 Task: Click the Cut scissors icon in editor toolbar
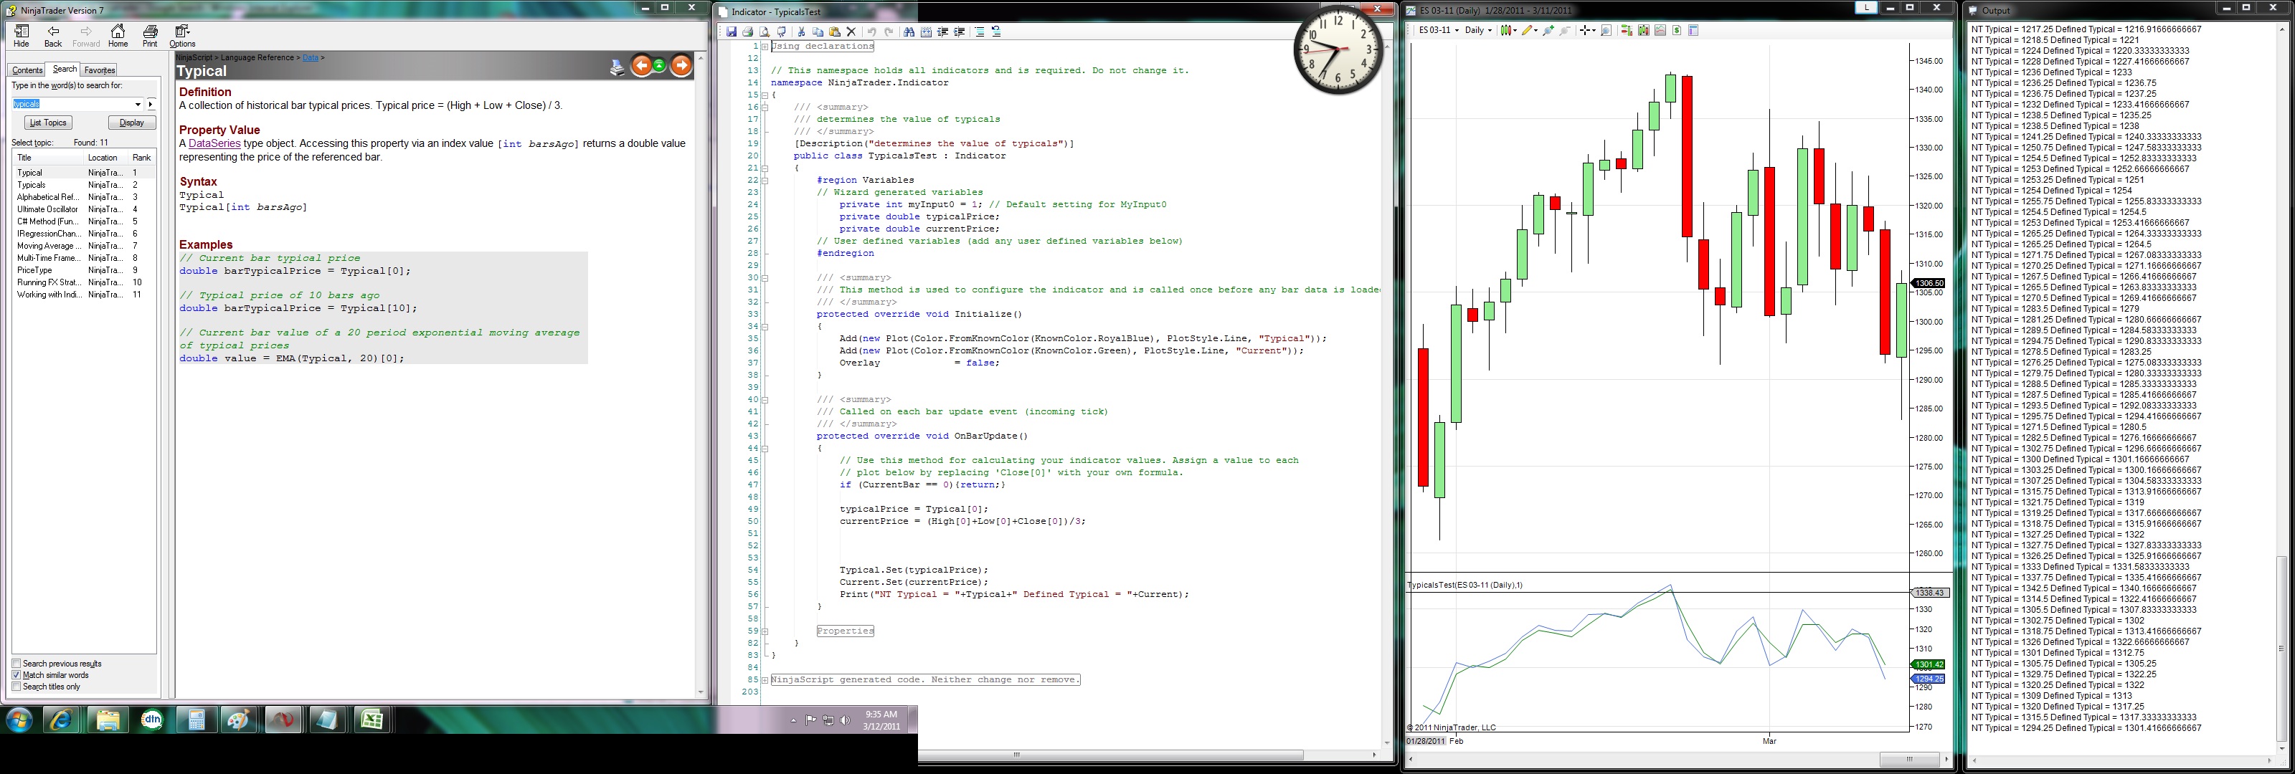tap(801, 32)
